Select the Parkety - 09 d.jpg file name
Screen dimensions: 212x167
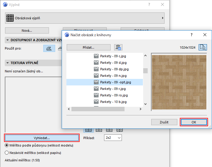pos(113,63)
